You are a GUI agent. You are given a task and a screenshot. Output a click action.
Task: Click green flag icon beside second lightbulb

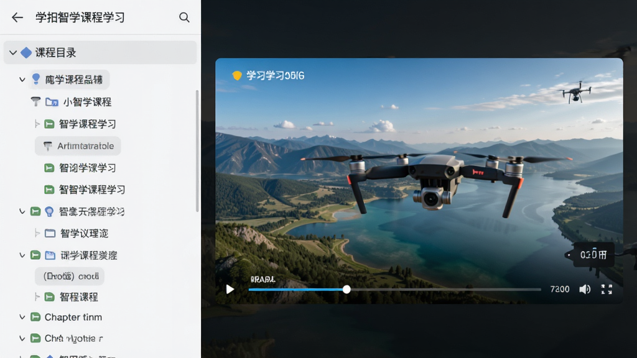point(35,211)
